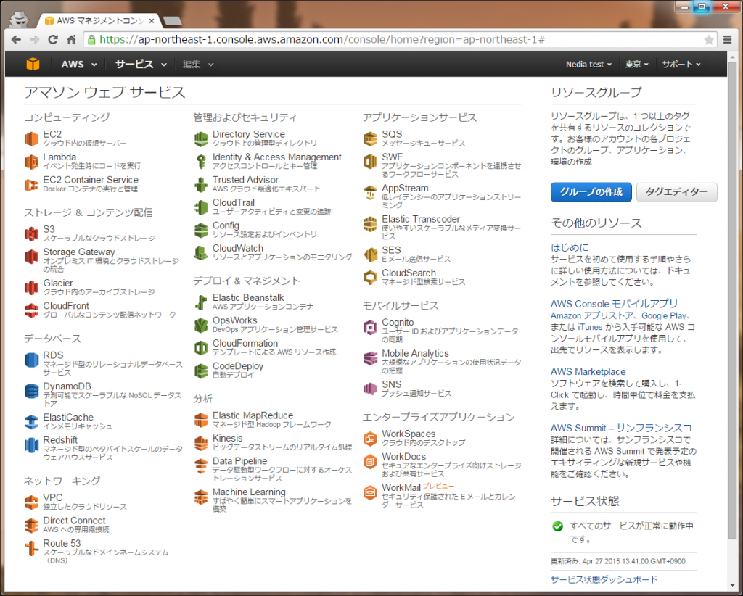Open the SWF service link

pyautogui.click(x=393, y=157)
